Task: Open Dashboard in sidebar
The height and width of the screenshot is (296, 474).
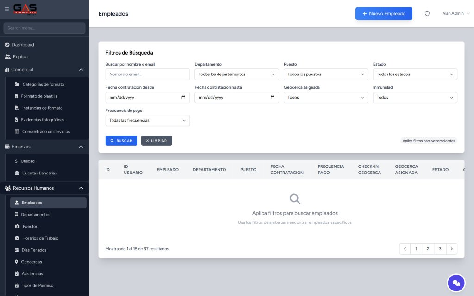Action: coord(44,45)
